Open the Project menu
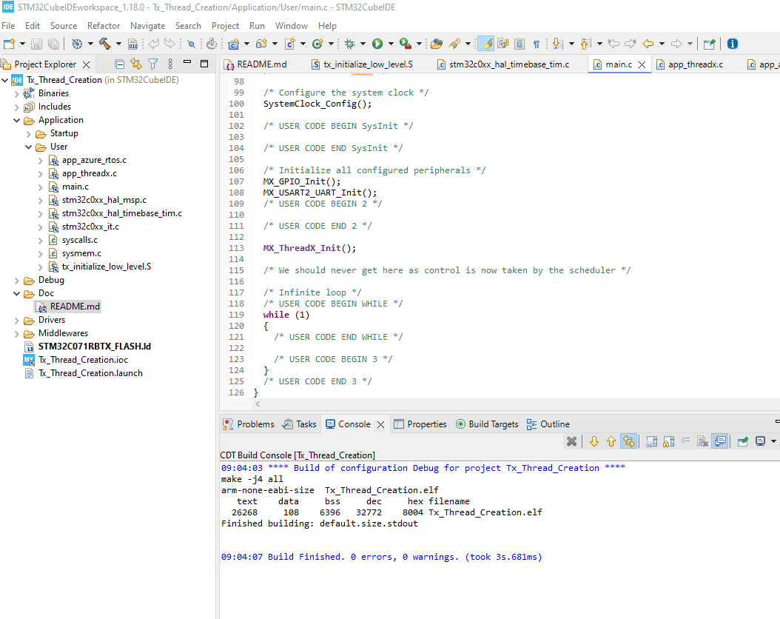780x619 pixels. click(225, 26)
